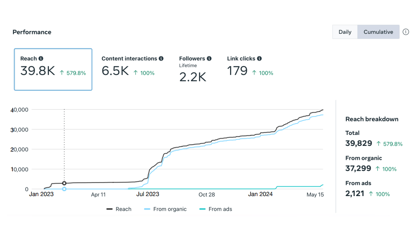Toggle the From organic legend label
The width and height of the screenshot is (417, 225).
point(170,209)
